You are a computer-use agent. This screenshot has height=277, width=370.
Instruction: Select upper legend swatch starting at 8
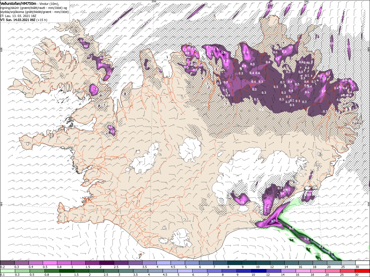[x=234, y=263]
